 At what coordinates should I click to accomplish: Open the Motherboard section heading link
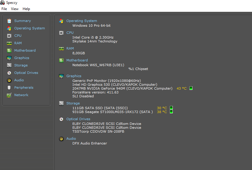coord(77,60)
